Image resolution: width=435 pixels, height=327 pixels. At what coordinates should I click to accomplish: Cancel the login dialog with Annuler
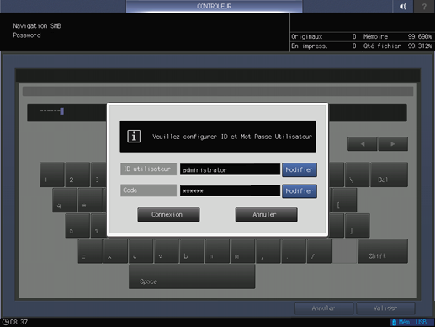(266, 215)
